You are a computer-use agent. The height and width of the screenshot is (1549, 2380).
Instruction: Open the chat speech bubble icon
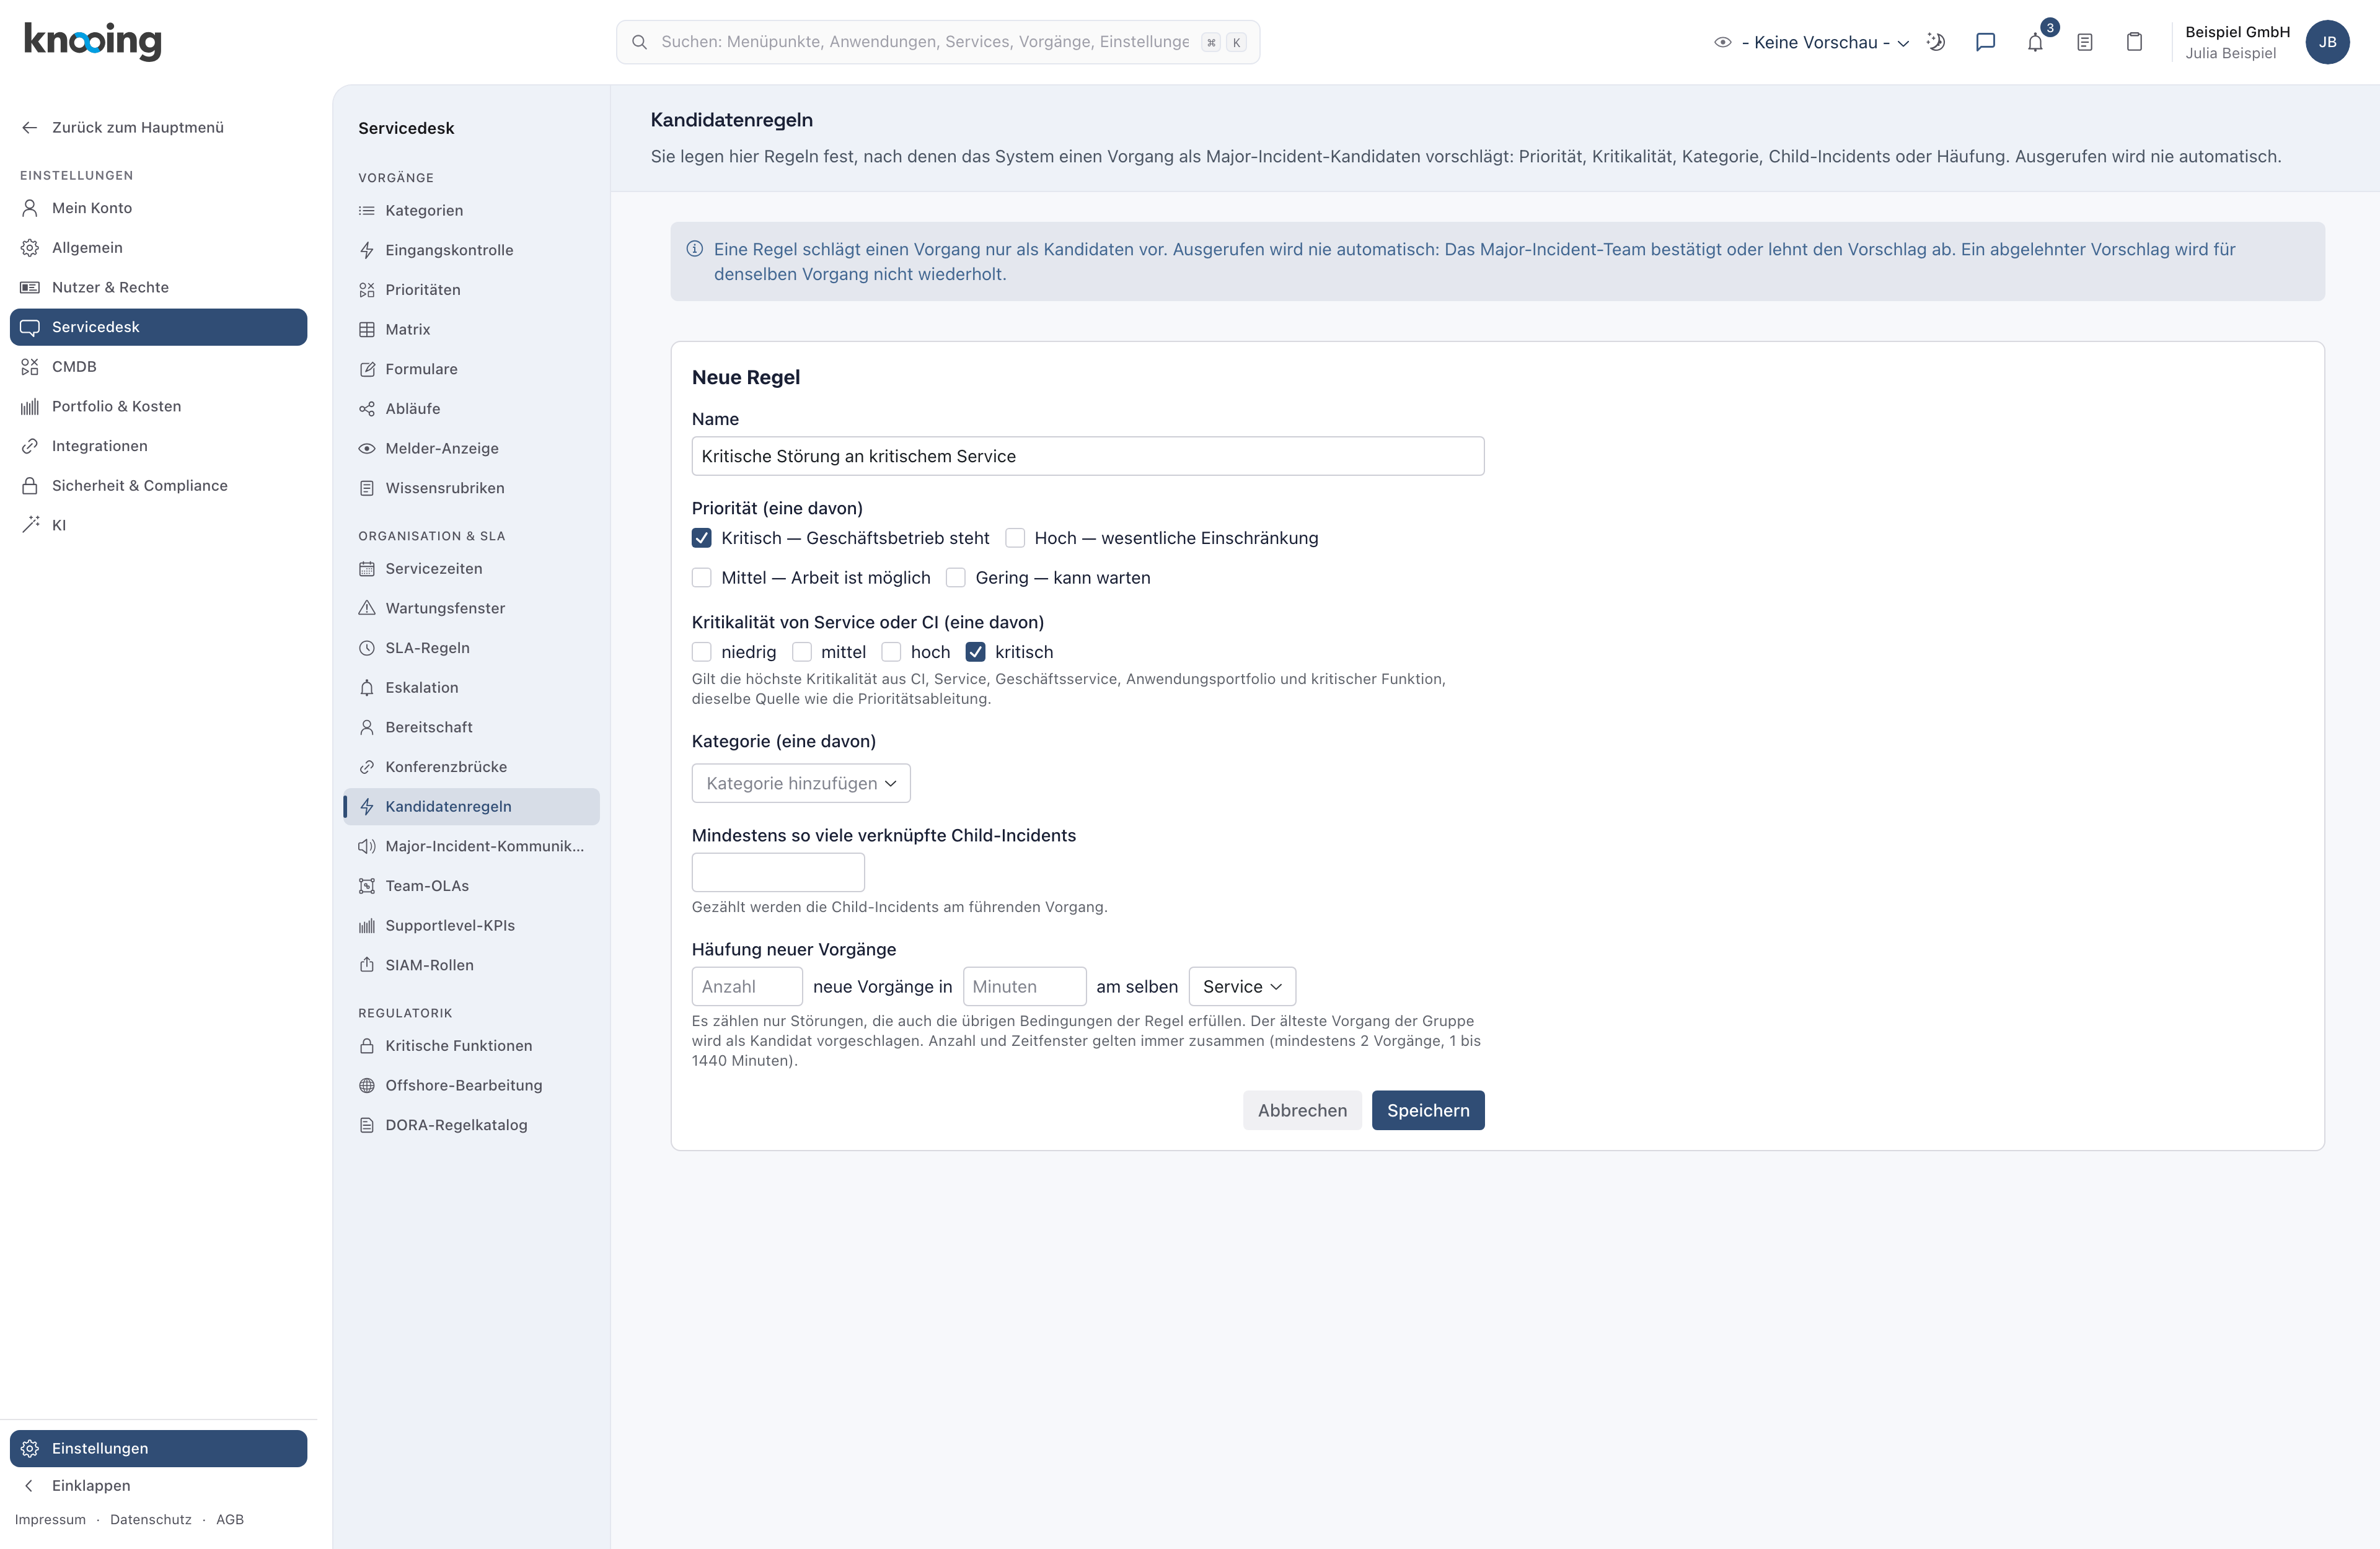click(x=1985, y=42)
